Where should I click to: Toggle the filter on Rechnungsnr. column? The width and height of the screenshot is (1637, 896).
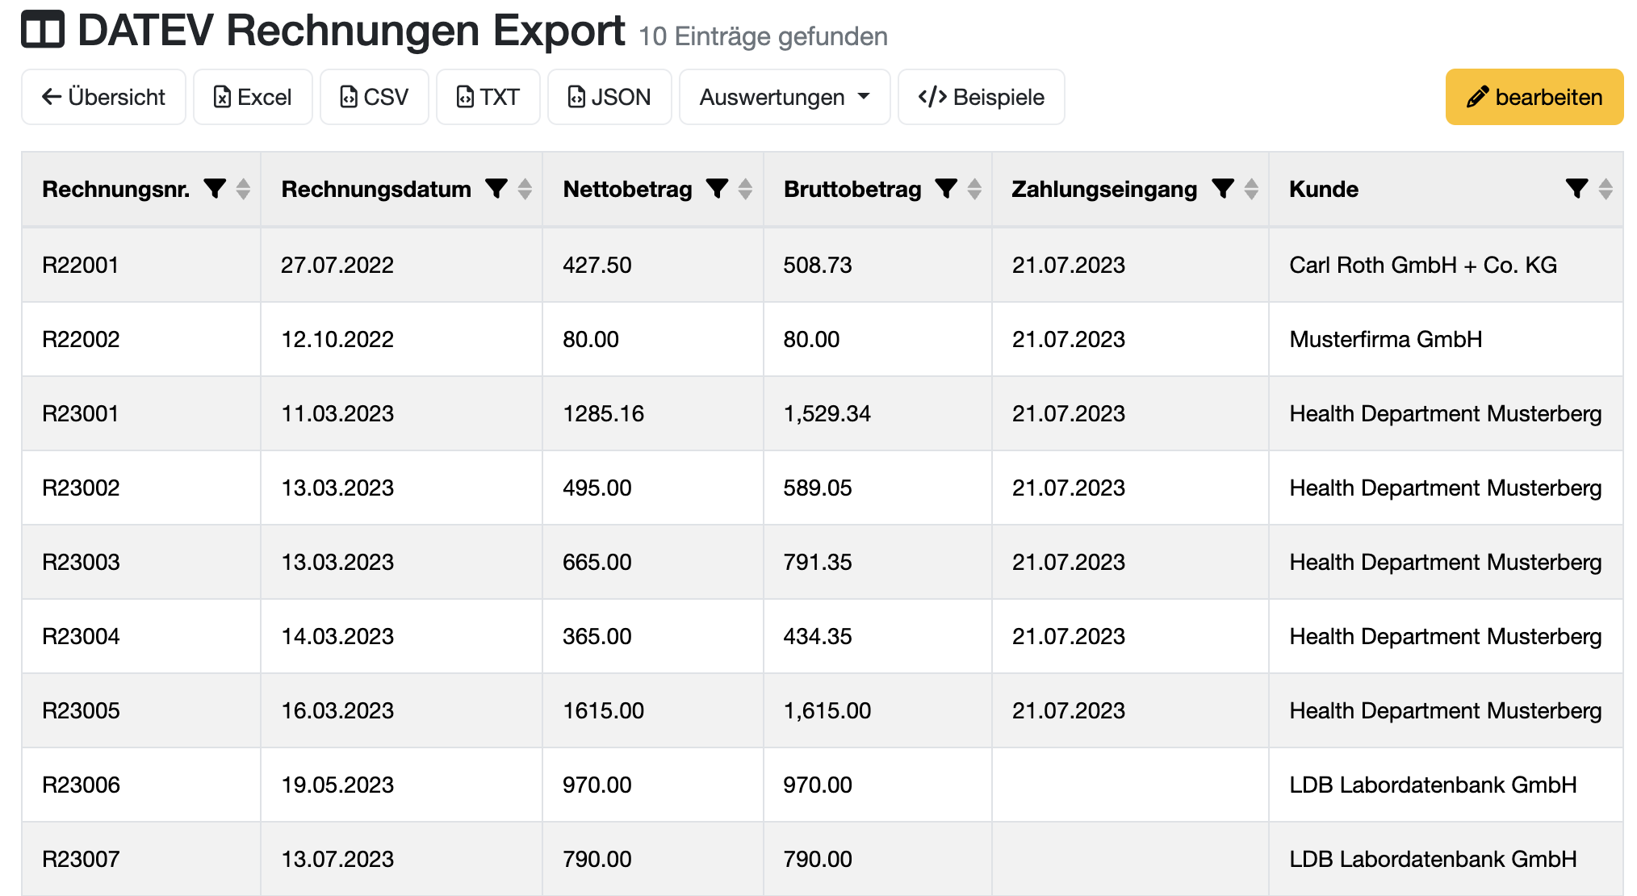(x=214, y=189)
